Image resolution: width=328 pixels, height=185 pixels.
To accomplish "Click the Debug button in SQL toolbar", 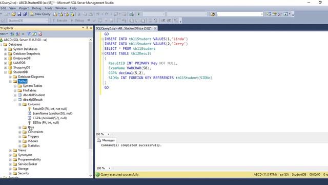I will (x=77, y=21).
